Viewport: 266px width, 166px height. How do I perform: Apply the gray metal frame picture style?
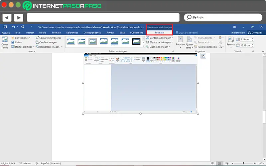93,41
